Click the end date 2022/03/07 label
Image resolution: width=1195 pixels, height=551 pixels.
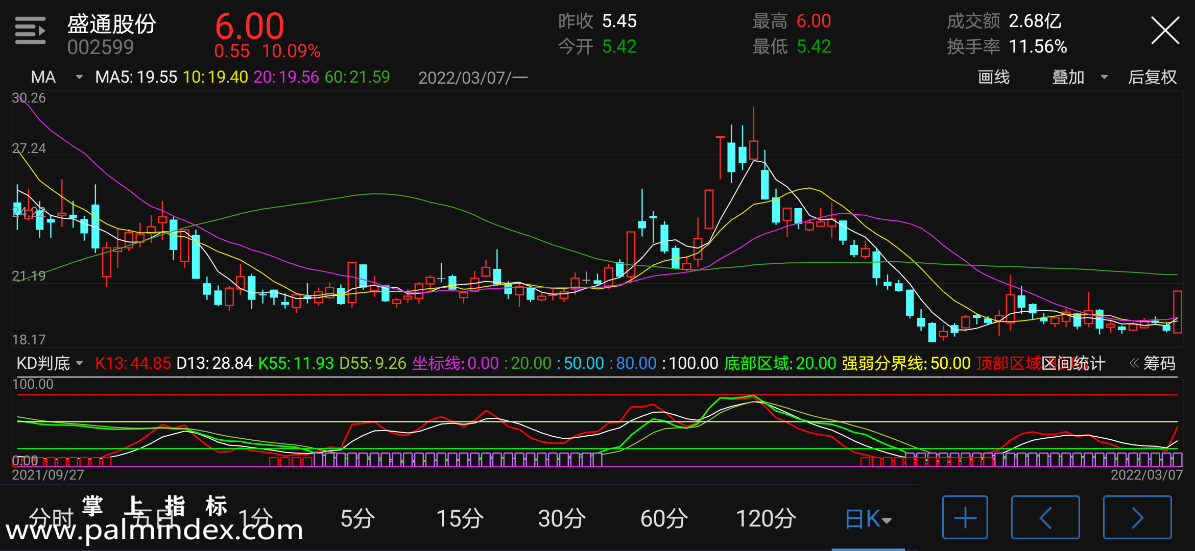coord(1146,475)
